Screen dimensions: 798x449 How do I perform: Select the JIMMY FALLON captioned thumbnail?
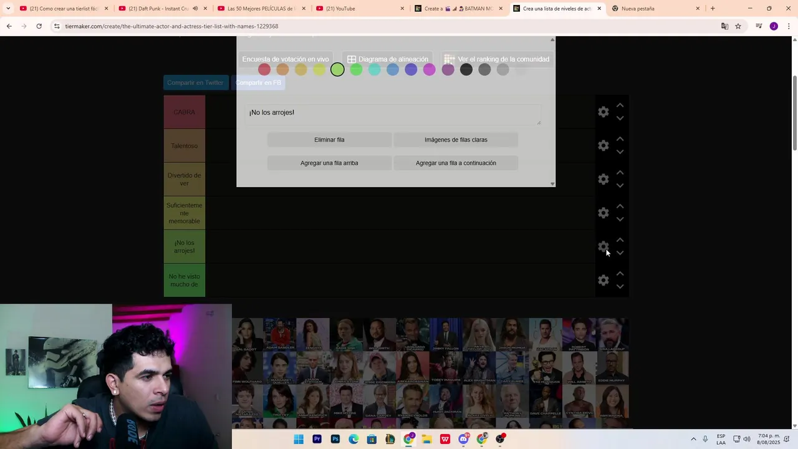[446, 335]
